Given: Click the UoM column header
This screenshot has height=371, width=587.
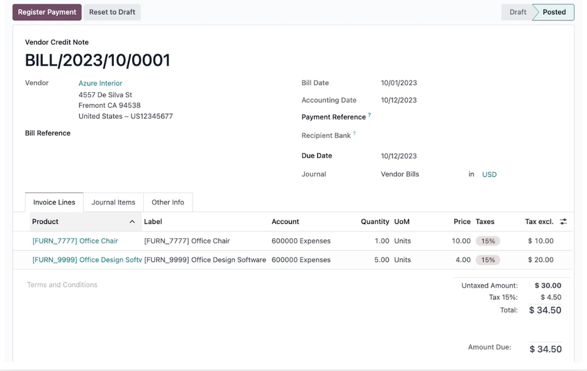Looking at the screenshot, I should tap(402, 222).
